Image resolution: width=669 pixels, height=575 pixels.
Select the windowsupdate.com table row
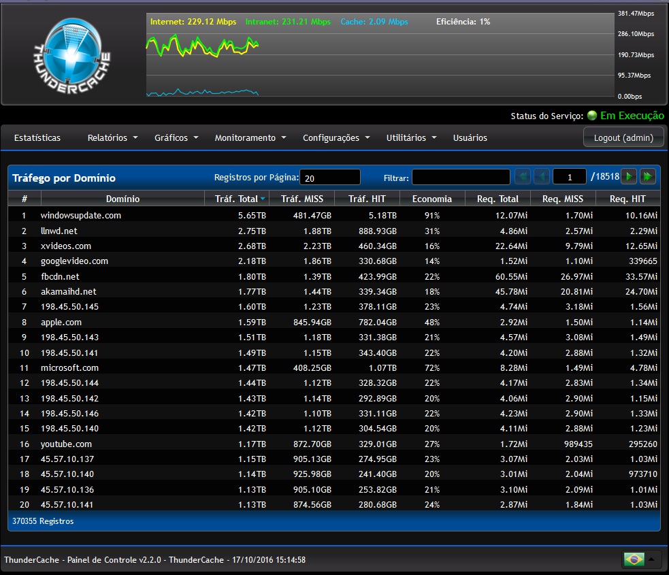pyautogui.click(x=81, y=215)
